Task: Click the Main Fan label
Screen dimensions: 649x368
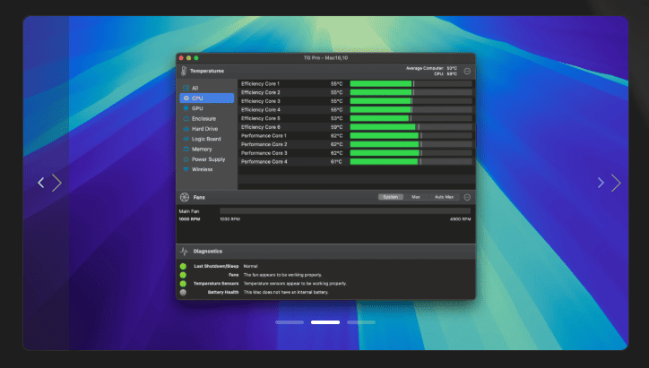Action: coord(189,211)
